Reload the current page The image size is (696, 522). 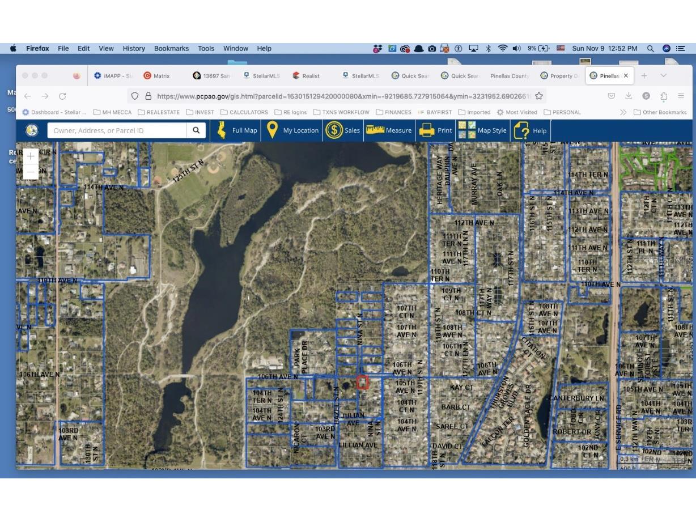pos(62,96)
